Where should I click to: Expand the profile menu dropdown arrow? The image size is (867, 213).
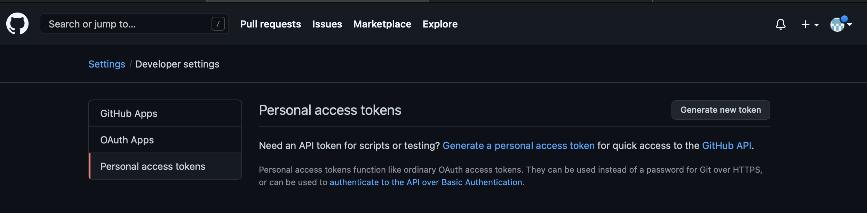click(x=849, y=24)
